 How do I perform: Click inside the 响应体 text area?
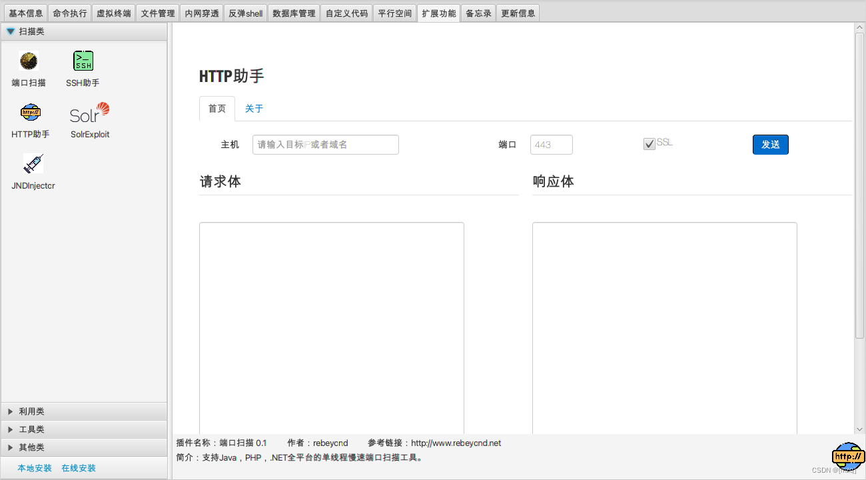[665, 328]
